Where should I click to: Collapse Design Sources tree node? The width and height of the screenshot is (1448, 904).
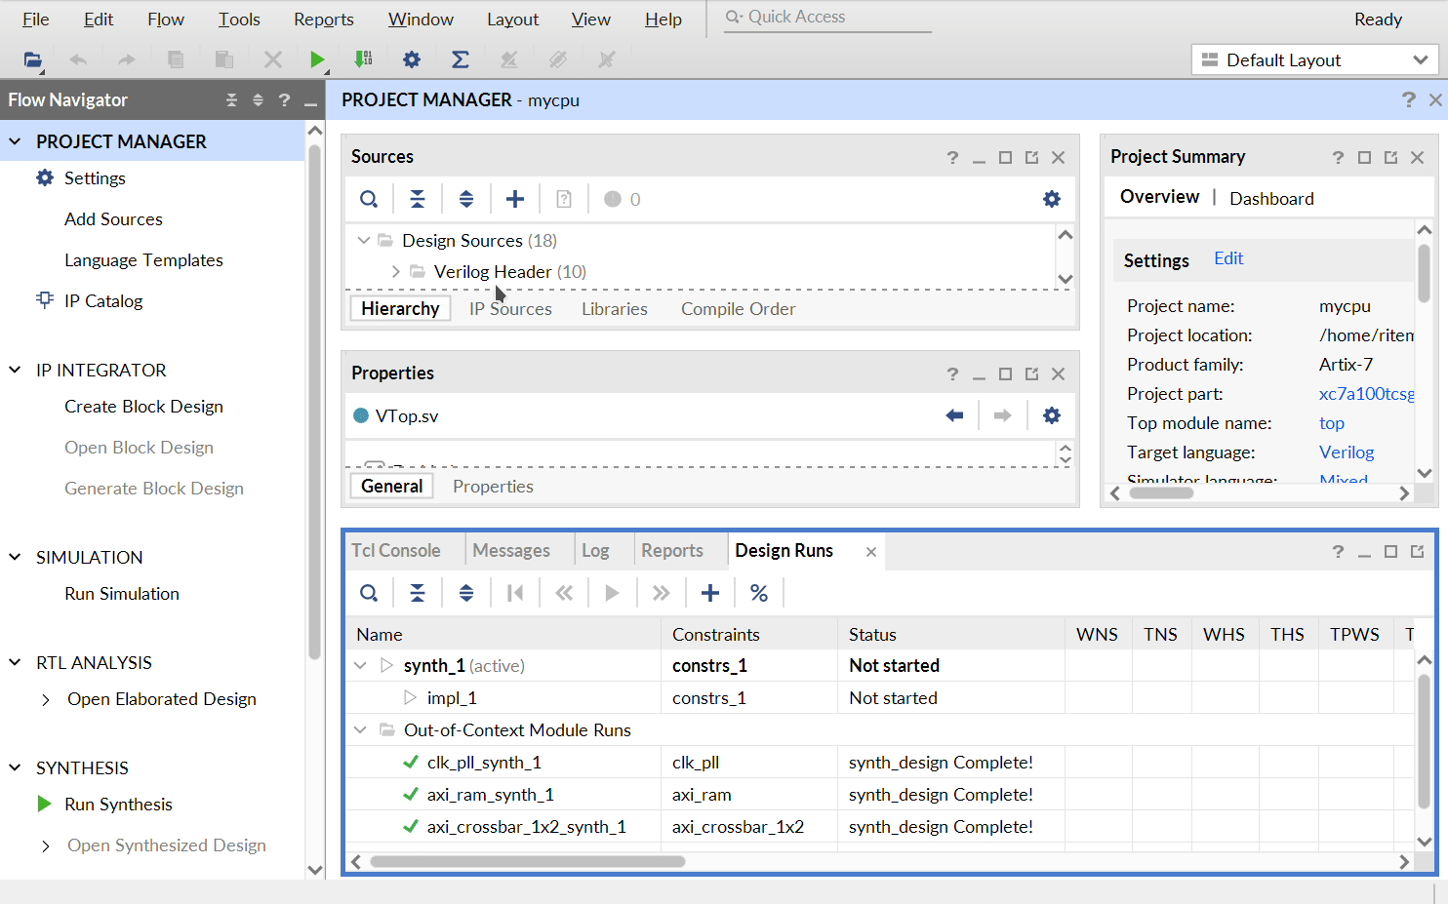(364, 240)
